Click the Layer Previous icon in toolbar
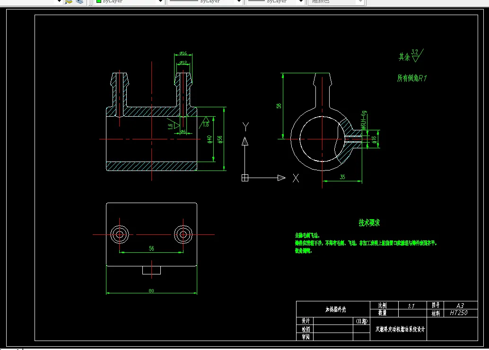489x350 pixels. [x=68, y=1]
